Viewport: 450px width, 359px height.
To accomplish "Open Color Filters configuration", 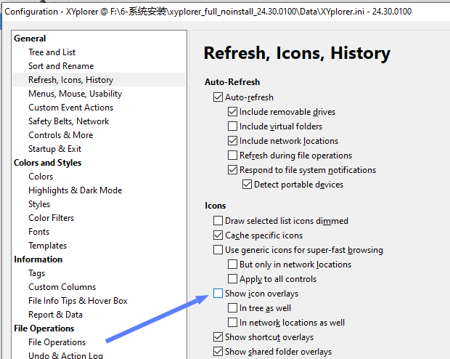I will tap(51, 218).
